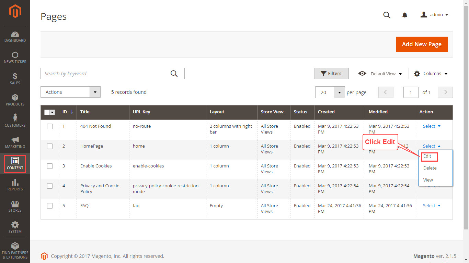Click the global search magnifier icon
The image size is (469, 263).
pyautogui.click(x=387, y=15)
